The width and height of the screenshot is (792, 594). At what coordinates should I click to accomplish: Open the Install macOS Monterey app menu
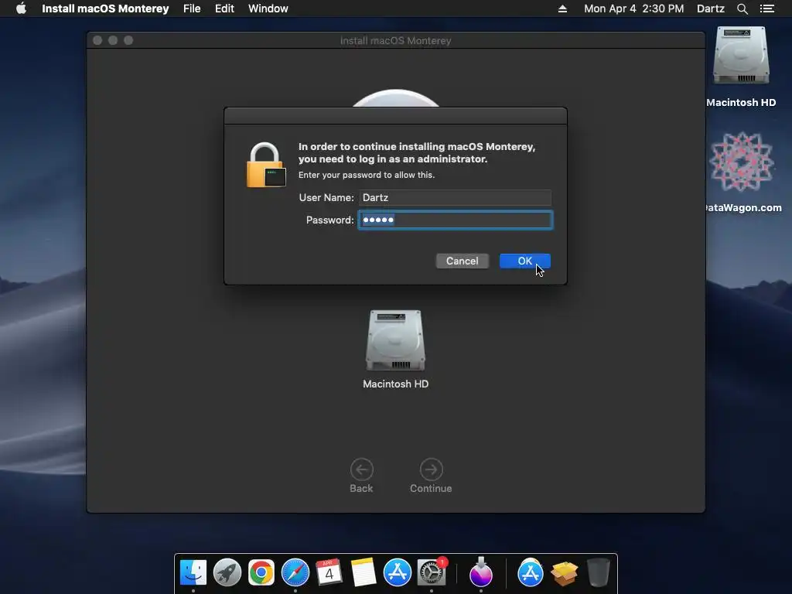[105, 9]
